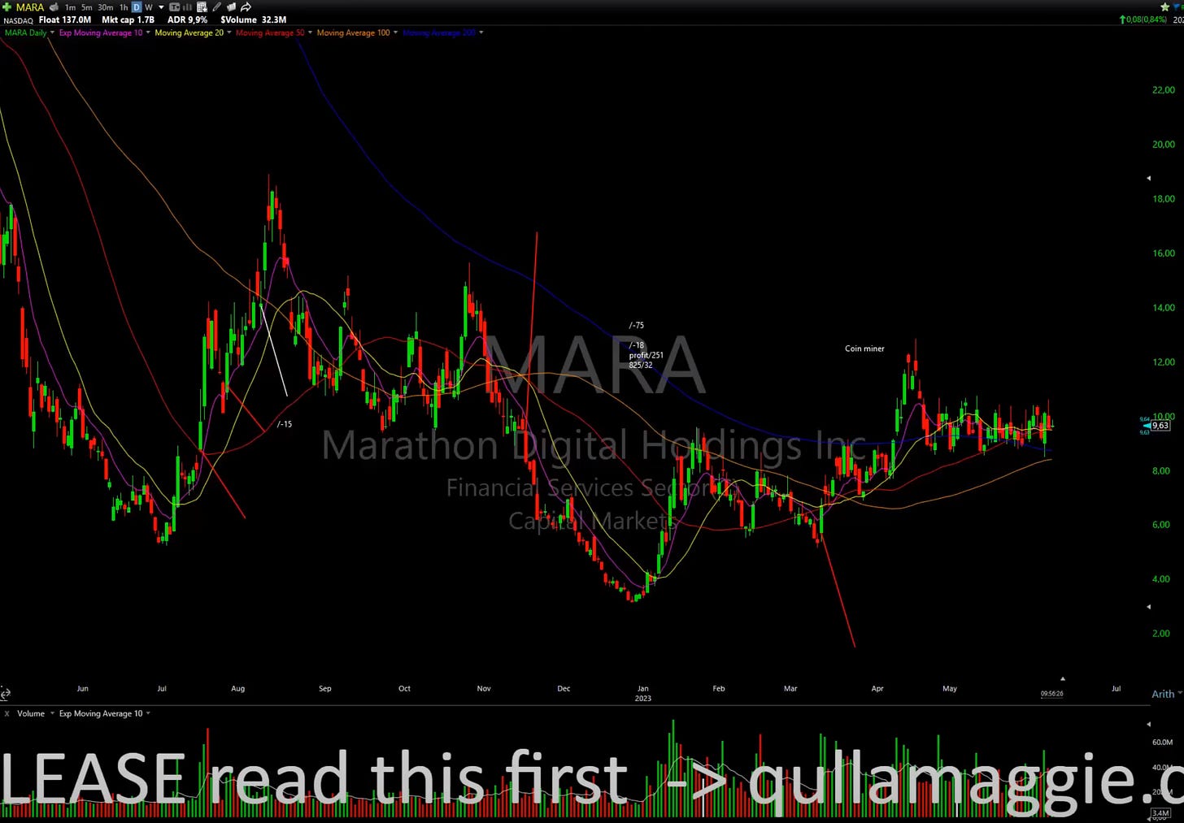Click the green plus add-symbol icon
The width and height of the screenshot is (1184, 823).
(7, 7)
